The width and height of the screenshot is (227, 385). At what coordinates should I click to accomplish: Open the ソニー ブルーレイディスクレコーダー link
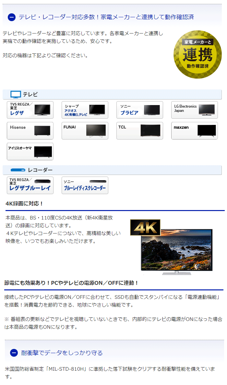[x=85, y=185]
